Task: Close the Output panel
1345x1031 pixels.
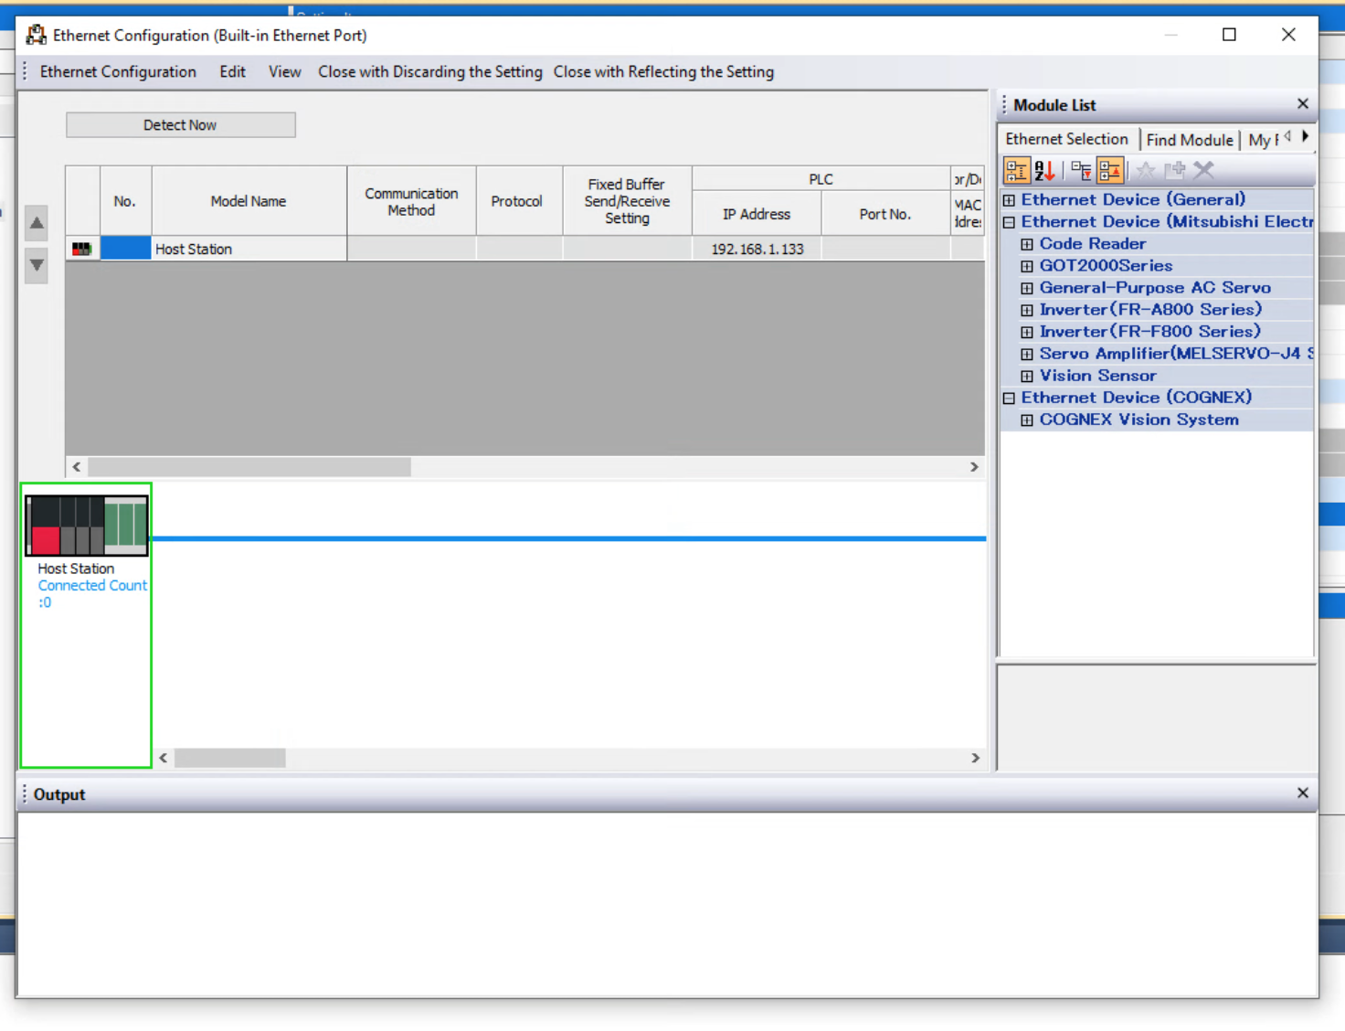Action: (x=1303, y=793)
